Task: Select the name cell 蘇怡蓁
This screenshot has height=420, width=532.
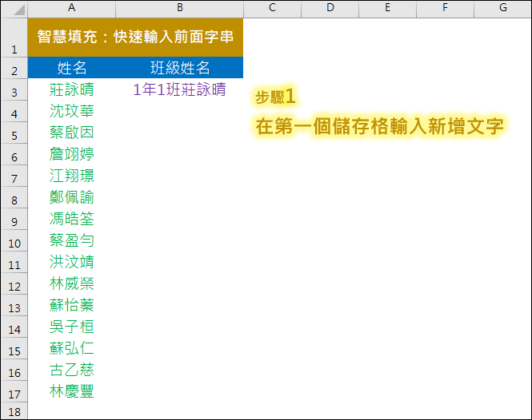Action: [x=71, y=305]
